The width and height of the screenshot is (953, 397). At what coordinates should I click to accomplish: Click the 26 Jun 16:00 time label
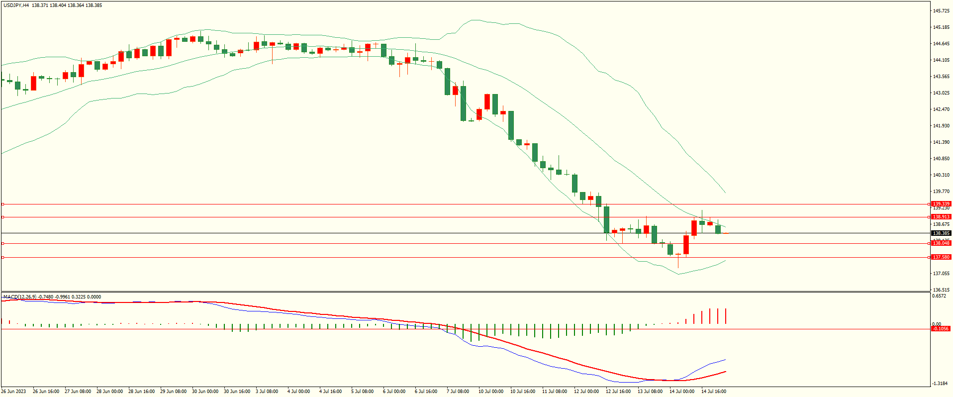46,392
